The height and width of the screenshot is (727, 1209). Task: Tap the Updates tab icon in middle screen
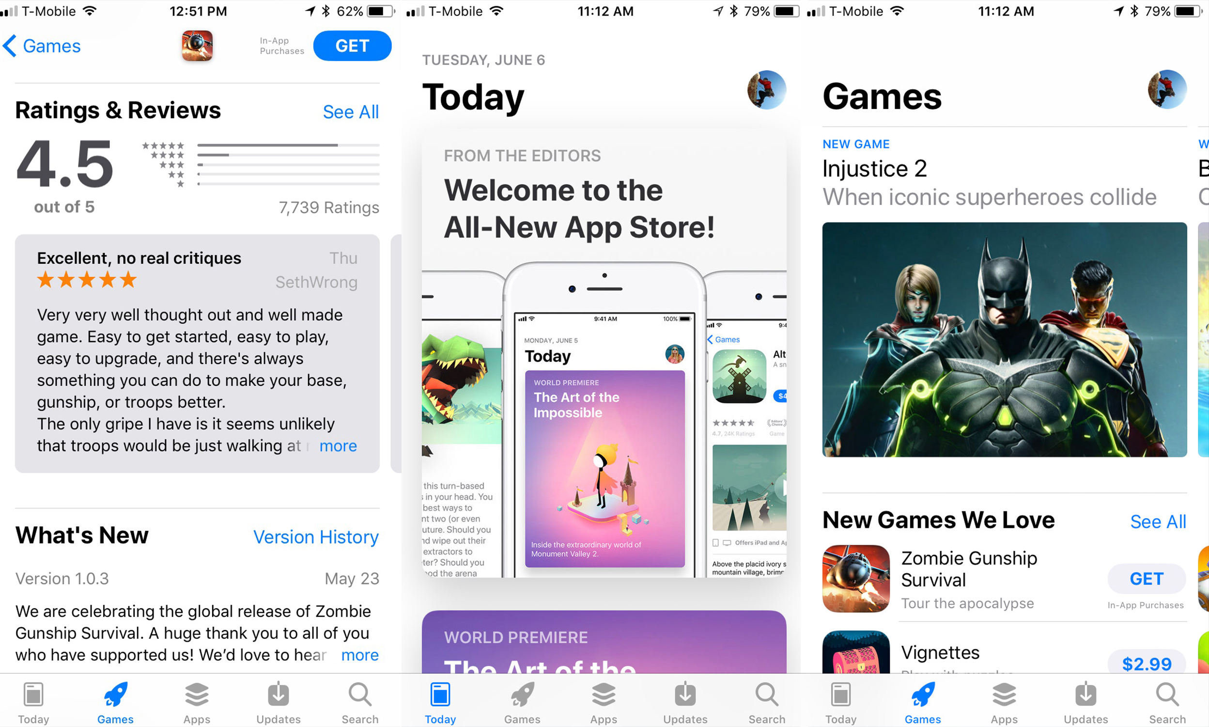pos(682,700)
